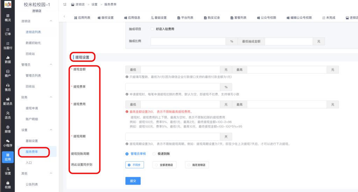Switch to the 编辑公众号权限 tab
Viewport: 358px width, 192px height.
[x=299, y=17]
